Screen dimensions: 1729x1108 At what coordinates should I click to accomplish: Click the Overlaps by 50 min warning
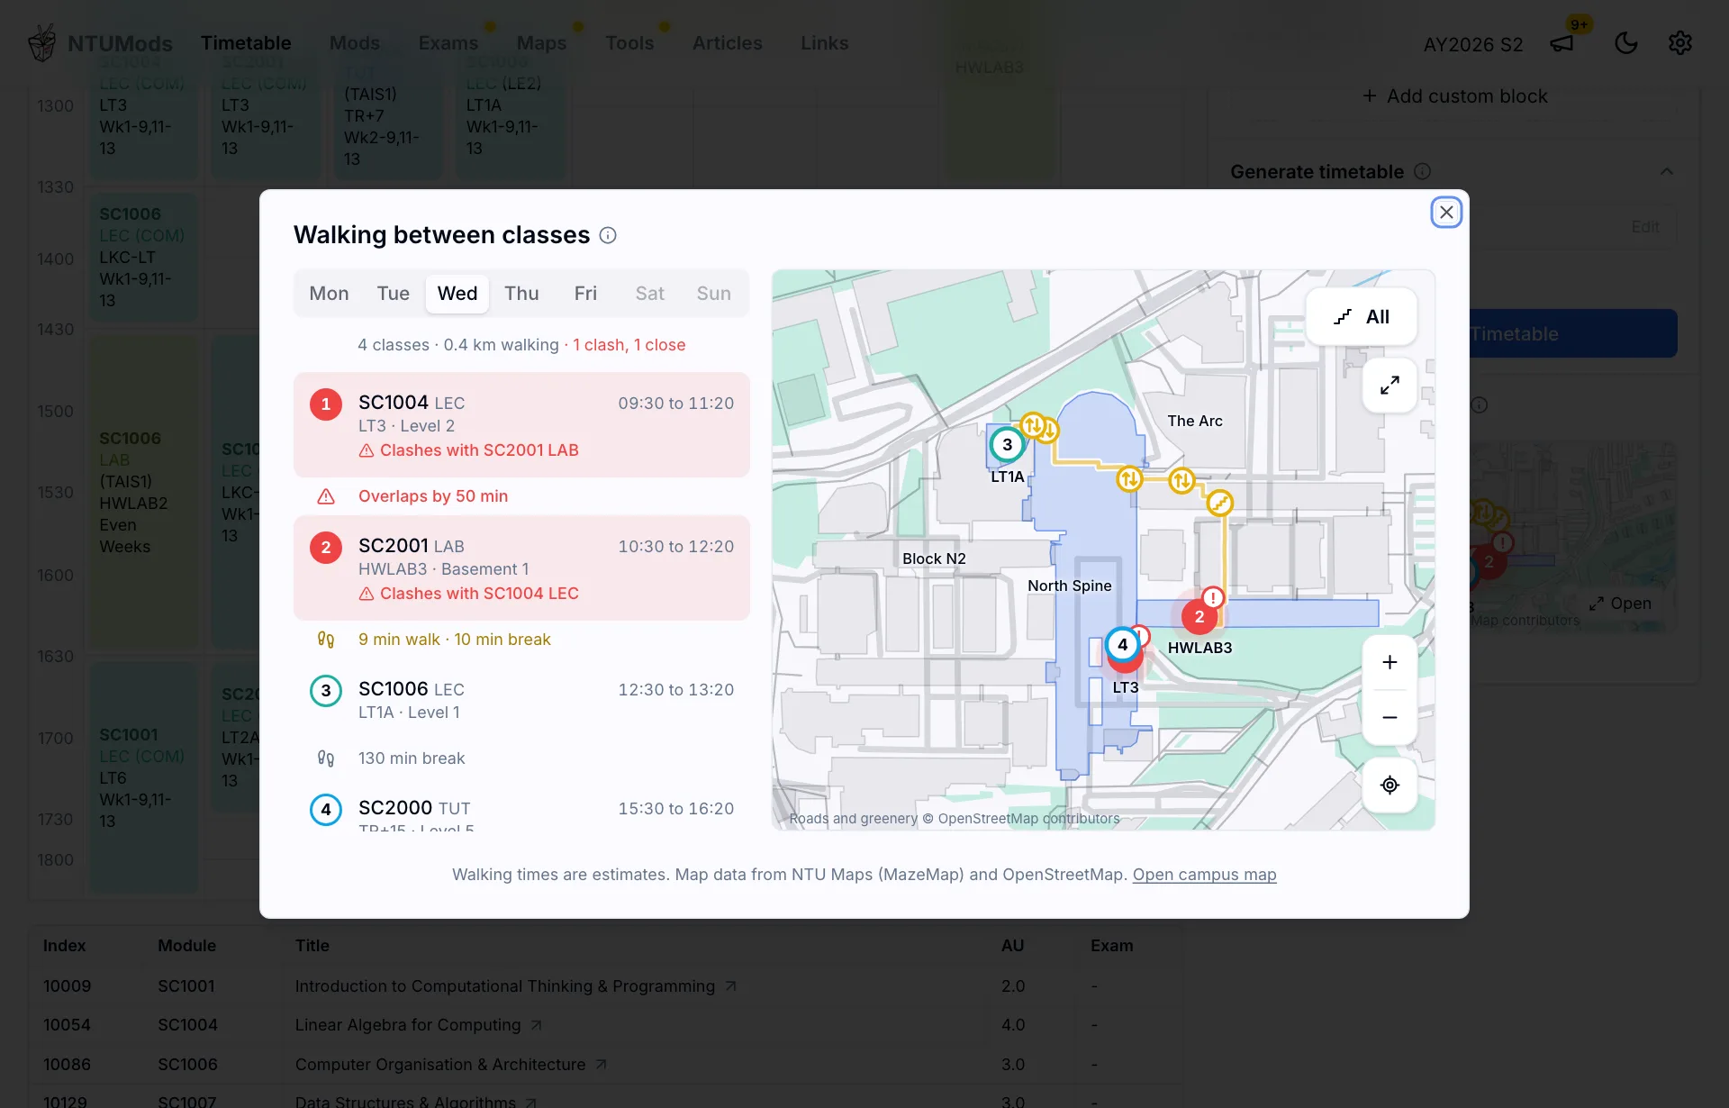click(x=432, y=496)
